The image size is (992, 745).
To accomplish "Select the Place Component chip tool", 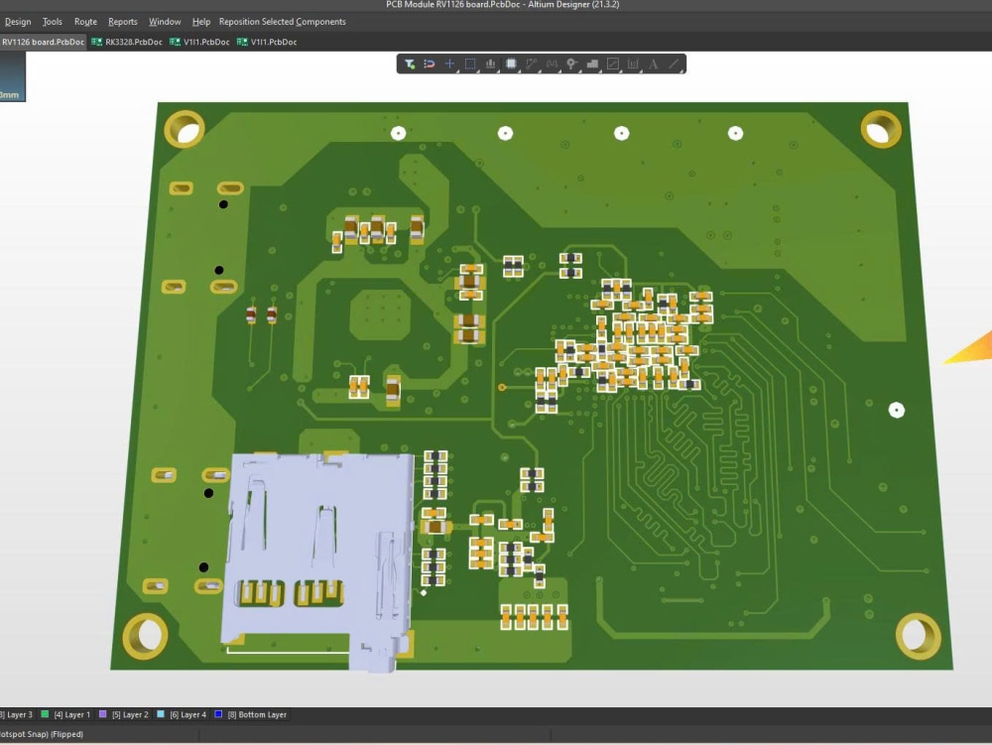I will [511, 63].
